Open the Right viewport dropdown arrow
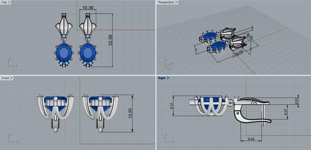This screenshot has height=150, width=311. 168,78
